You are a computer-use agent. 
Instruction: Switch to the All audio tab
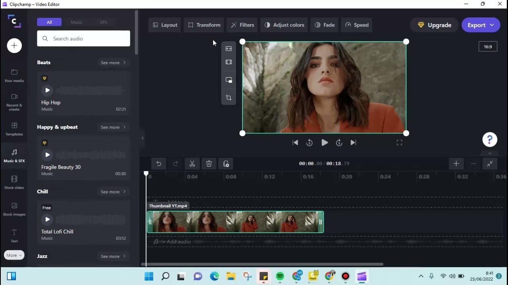click(49, 22)
